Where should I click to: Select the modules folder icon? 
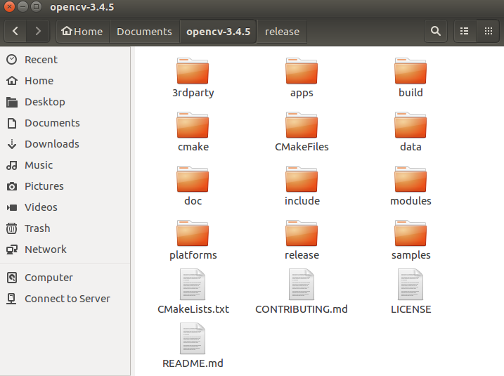(x=411, y=179)
